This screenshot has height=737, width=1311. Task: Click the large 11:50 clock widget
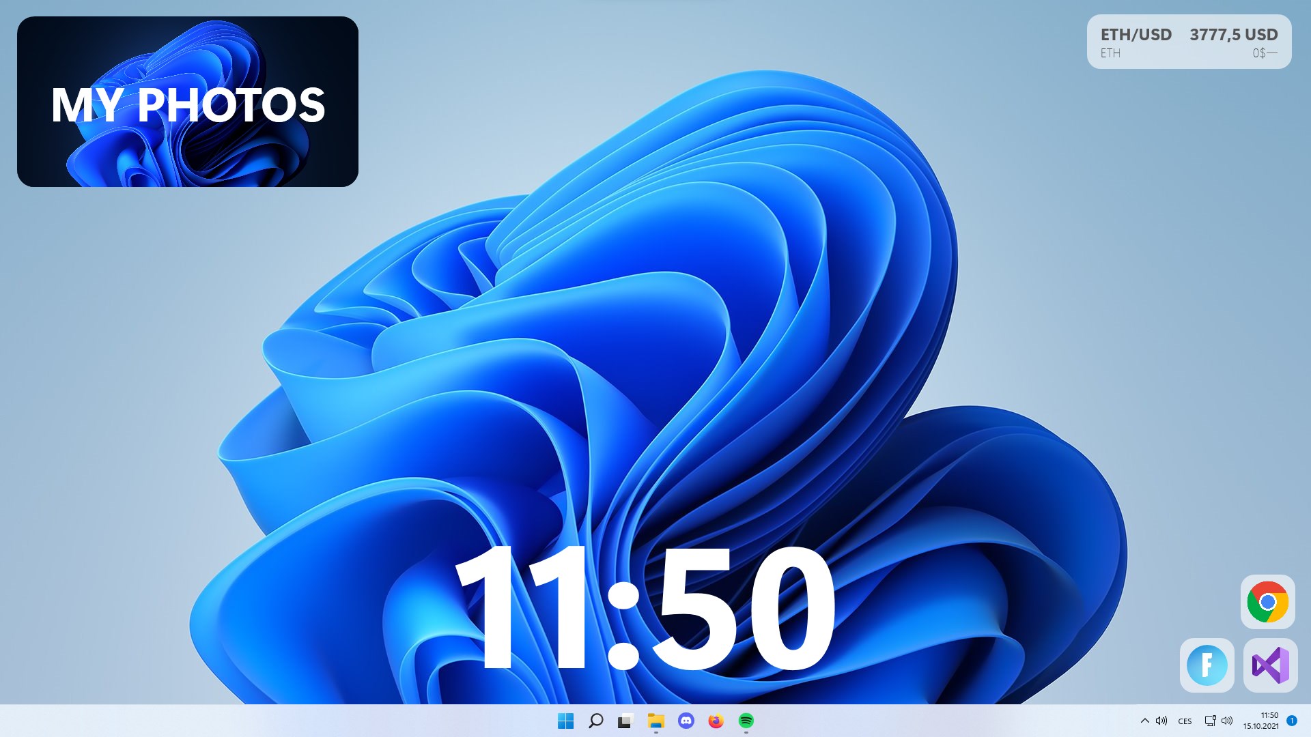point(645,607)
